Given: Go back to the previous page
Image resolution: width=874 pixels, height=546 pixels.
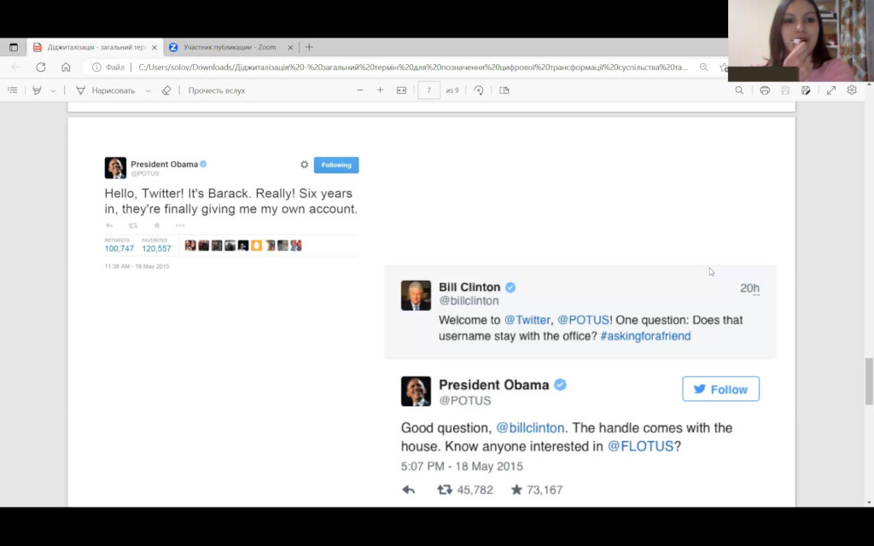Looking at the screenshot, I should tap(15, 67).
